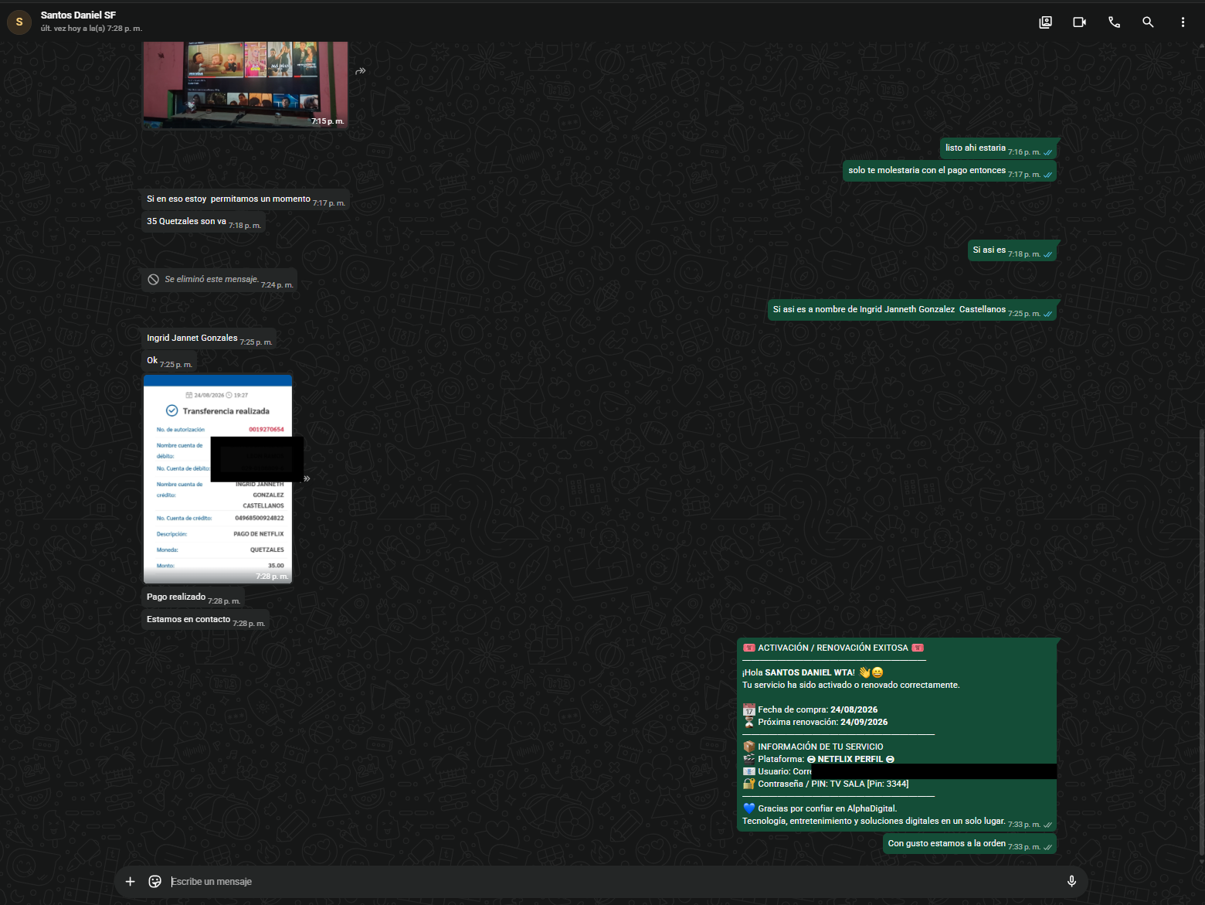Start a video call with Santos Daniel
The width and height of the screenshot is (1205, 905).
pos(1080,22)
